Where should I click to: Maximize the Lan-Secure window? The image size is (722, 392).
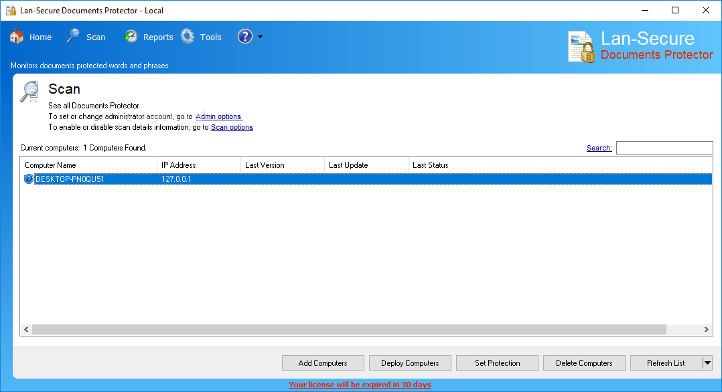point(675,10)
